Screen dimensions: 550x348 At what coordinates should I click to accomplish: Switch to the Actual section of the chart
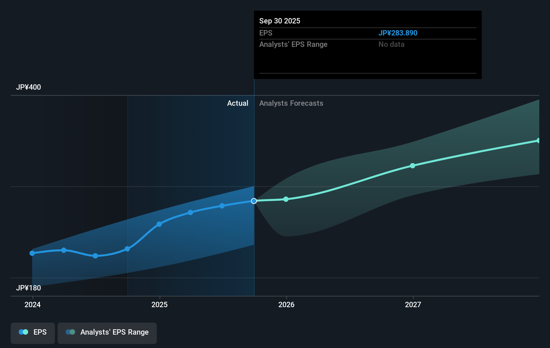238,103
